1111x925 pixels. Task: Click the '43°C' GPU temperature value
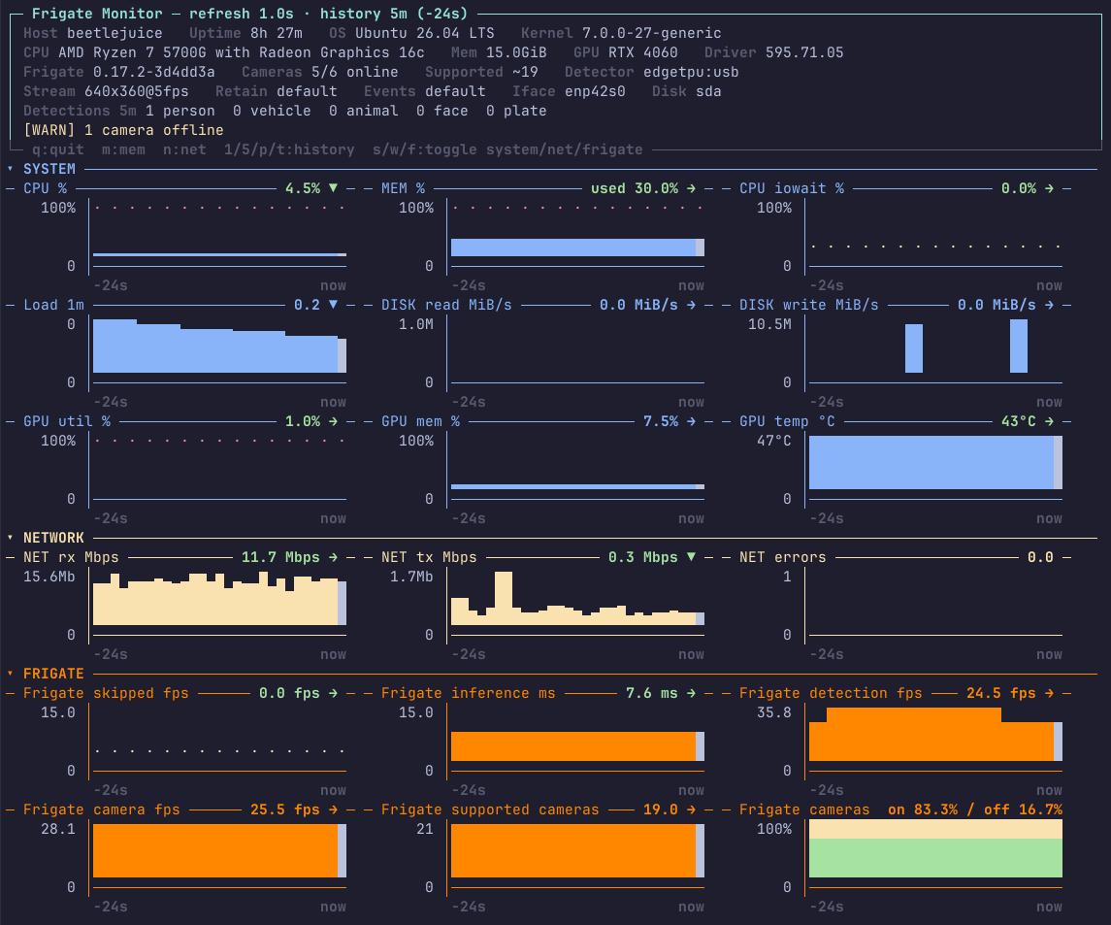tap(1018, 421)
